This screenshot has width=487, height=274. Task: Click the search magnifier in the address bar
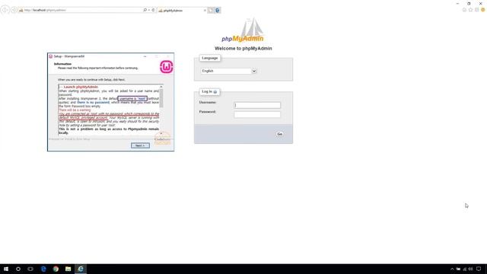145,10
